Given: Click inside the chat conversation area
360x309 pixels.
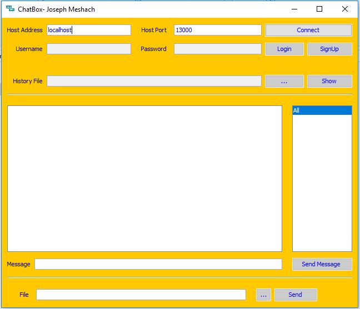Looking at the screenshot, I should pyautogui.click(x=144, y=178).
